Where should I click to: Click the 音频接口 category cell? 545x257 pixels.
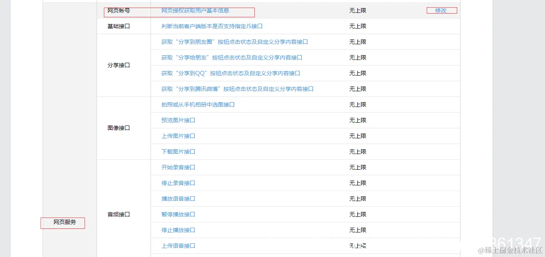click(118, 214)
